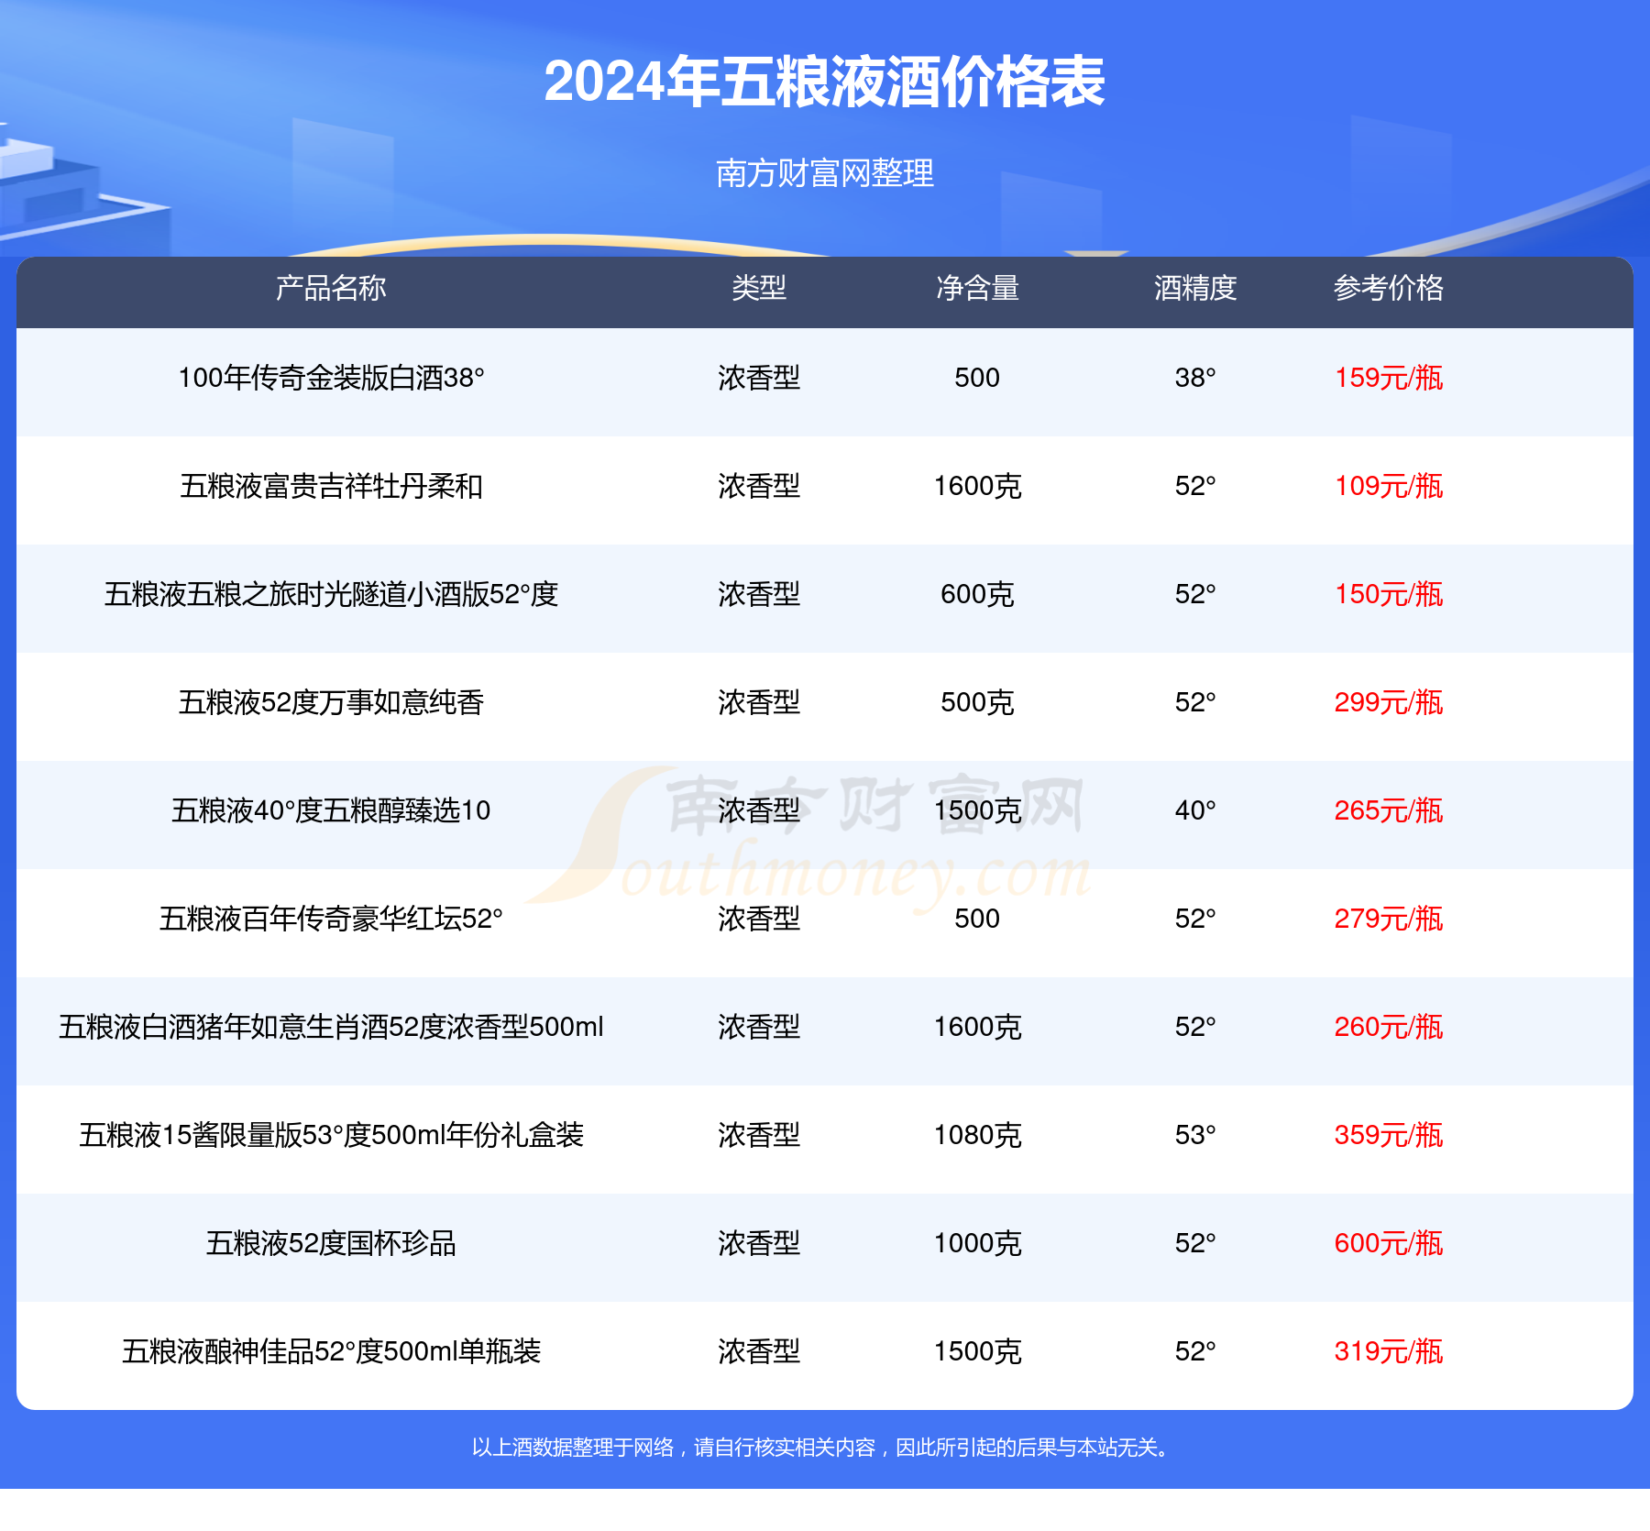Image resolution: width=1650 pixels, height=1531 pixels.
Task: Click the 参考价格 column header
Action: point(1389,288)
